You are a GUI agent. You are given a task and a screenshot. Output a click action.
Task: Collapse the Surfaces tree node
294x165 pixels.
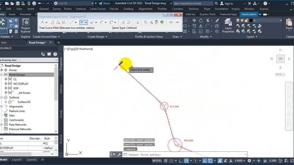pyautogui.click(x=2, y=97)
